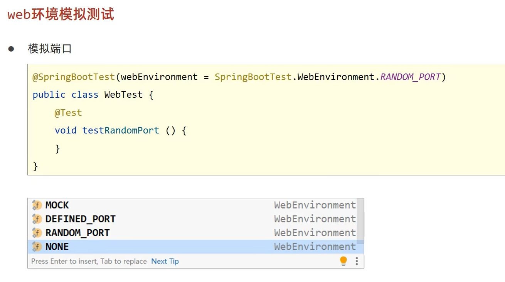Select MOCK from the completion list
The width and height of the screenshot is (505, 282).
tap(57, 205)
